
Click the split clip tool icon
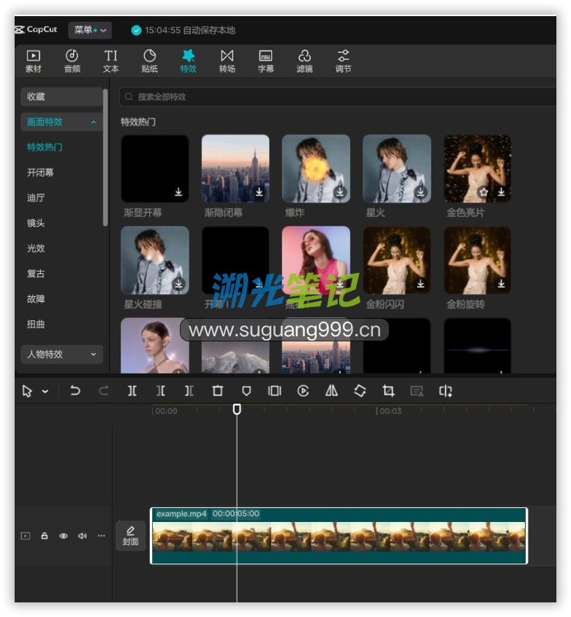coord(132,391)
